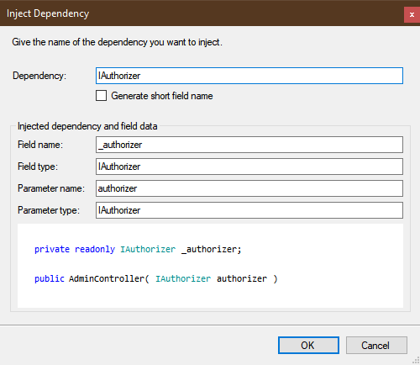Click the Inject Dependency title bar

click(x=202, y=13)
